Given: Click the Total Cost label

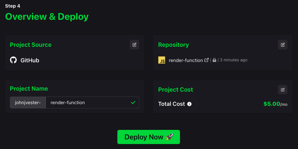Looking at the screenshot, I should pyautogui.click(x=171, y=104).
